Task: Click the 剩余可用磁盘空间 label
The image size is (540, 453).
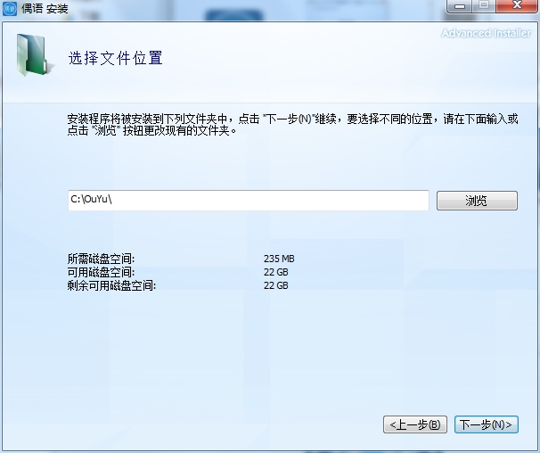Action: coord(111,285)
